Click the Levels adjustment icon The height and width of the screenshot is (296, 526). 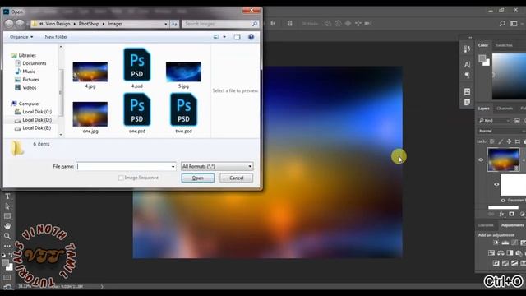coord(505,243)
